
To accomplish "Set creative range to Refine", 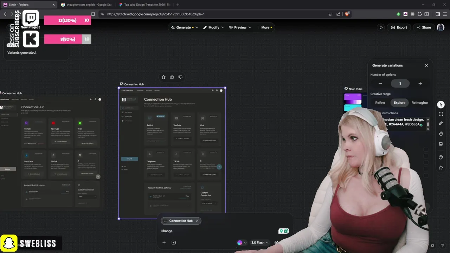I will (380, 103).
